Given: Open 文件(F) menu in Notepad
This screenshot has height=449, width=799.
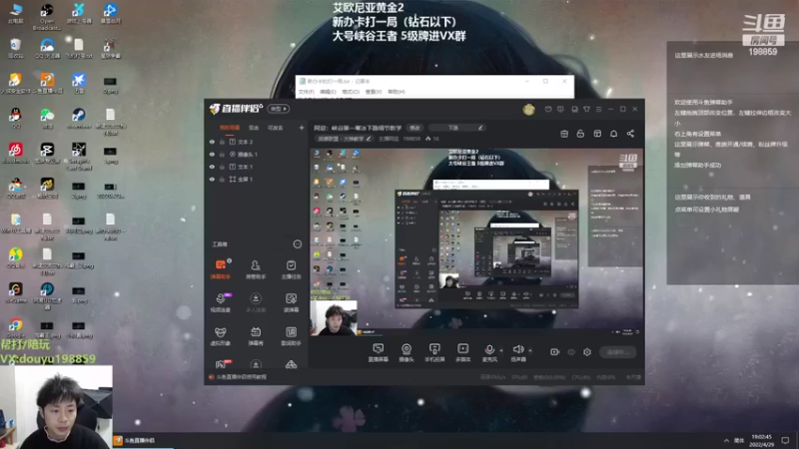Looking at the screenshot, I should coord(307,92).
